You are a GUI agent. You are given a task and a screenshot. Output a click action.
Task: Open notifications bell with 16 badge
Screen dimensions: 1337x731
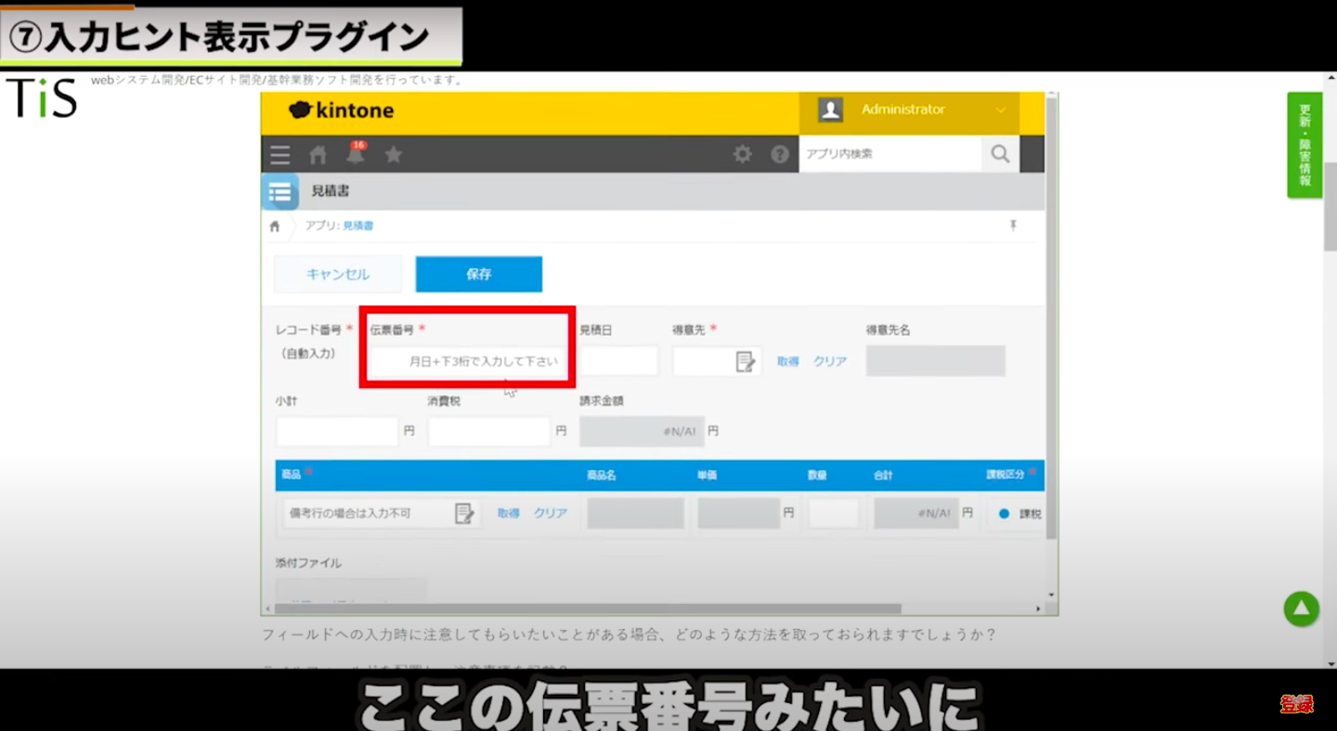(356, 154)
